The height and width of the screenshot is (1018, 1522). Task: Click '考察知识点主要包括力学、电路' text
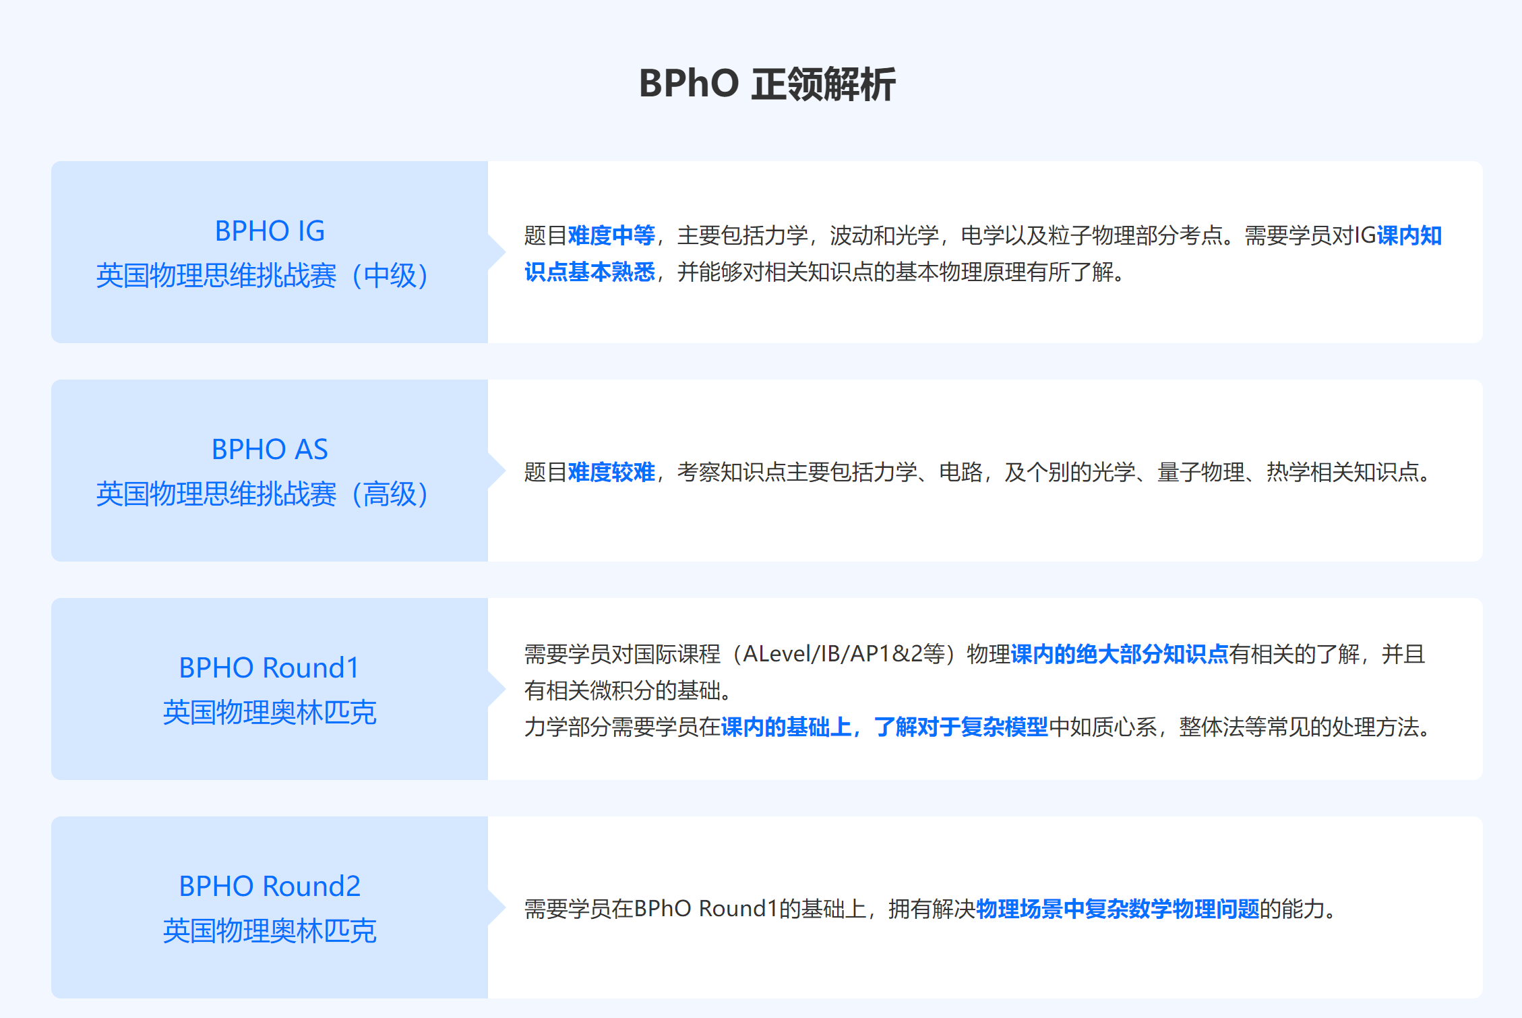click(x=830, y=472)
